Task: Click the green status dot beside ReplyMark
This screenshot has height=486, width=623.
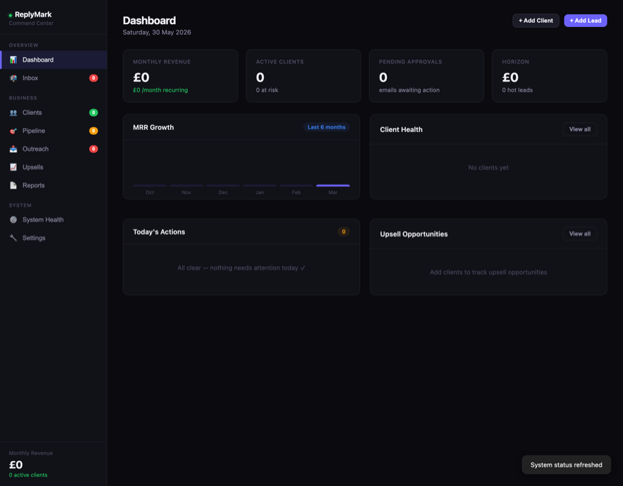Action: point(10,15)
